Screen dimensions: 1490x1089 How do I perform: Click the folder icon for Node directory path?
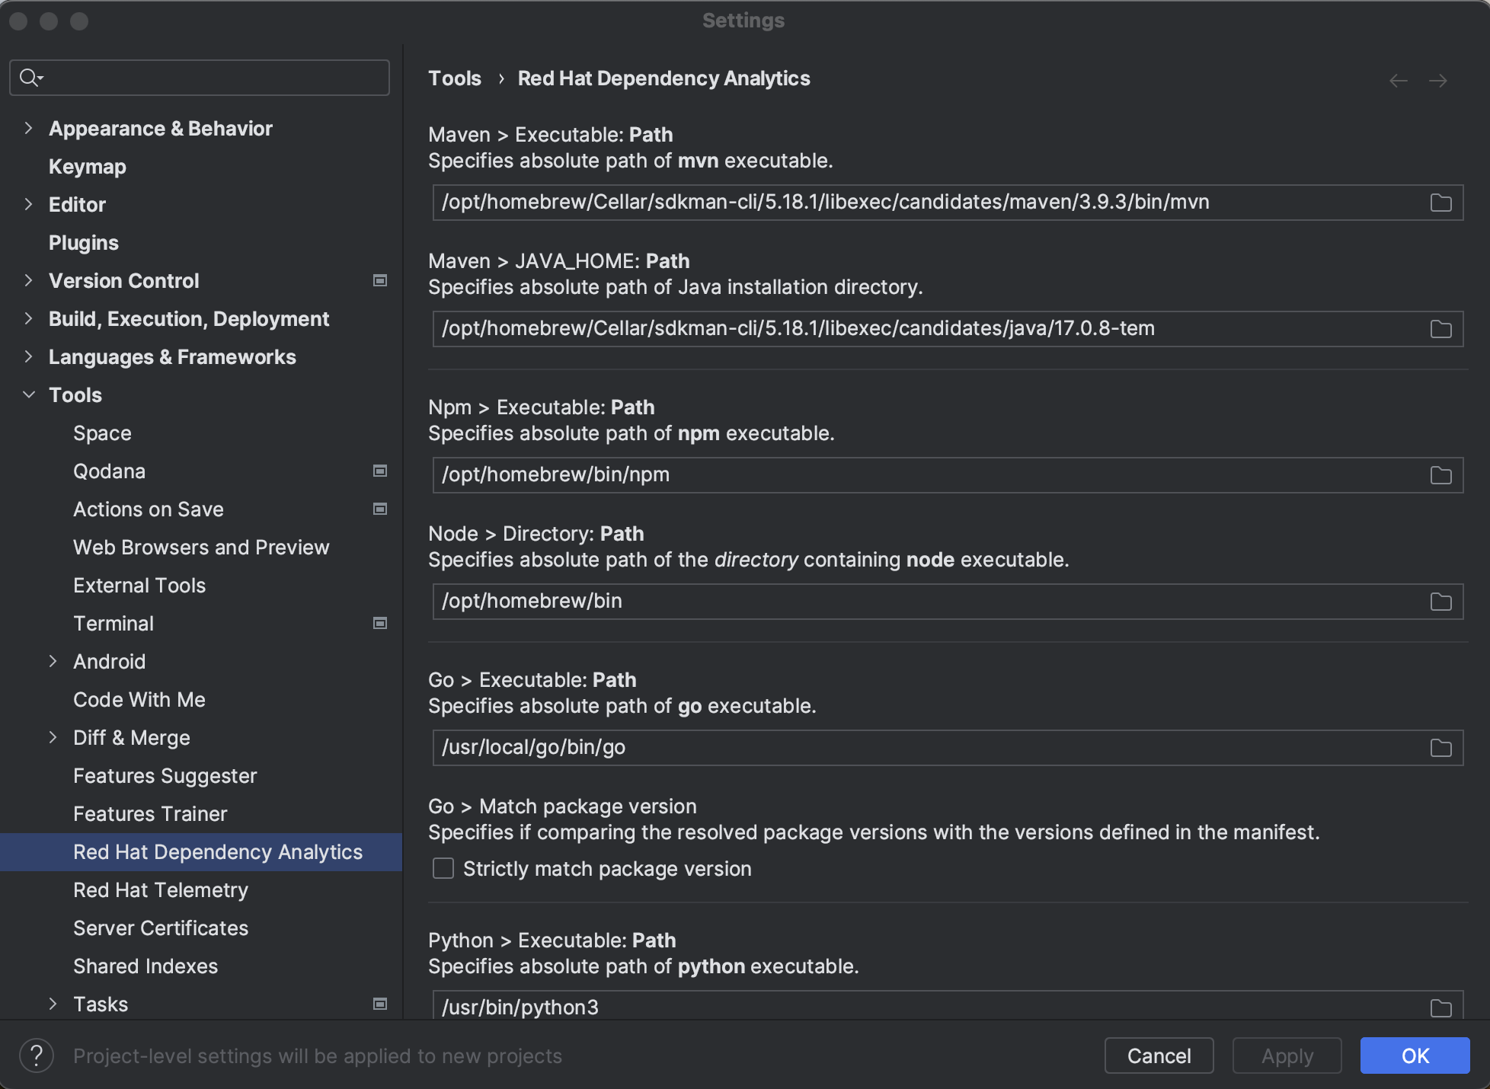(x=1440, y=602)
